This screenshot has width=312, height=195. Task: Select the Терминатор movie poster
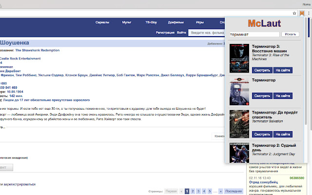239,91
